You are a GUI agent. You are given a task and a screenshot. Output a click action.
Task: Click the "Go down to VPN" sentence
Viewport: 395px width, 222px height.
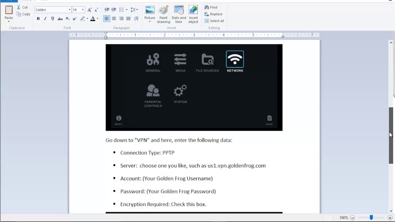point(169,140)
